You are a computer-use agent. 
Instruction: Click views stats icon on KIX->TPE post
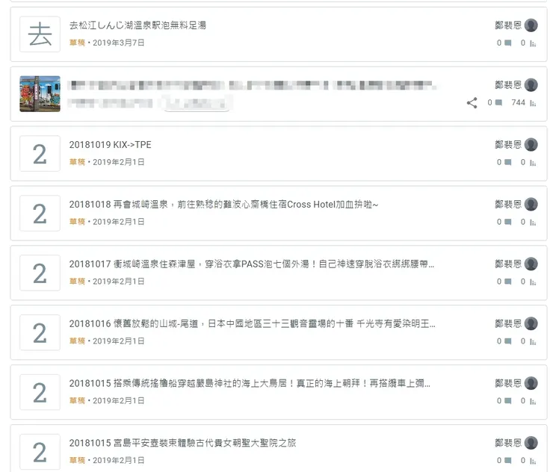pos(533,163)
